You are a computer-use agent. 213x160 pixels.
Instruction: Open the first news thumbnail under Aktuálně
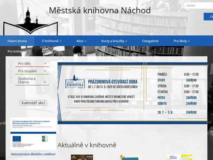[82, 157]
